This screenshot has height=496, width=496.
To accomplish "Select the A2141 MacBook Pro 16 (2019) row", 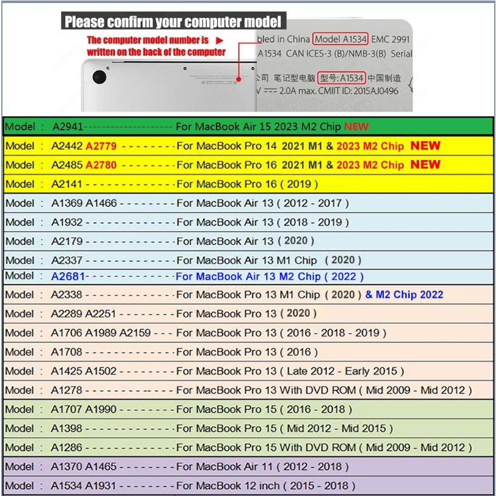I will tap(248, 184).
